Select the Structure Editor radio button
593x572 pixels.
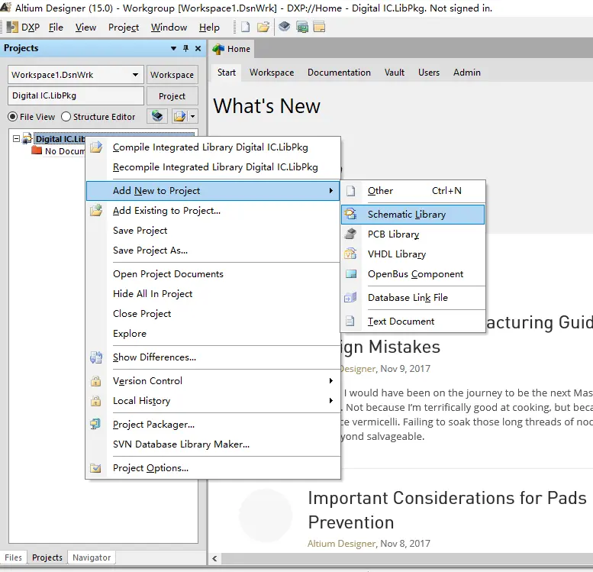tap(66, 117)
